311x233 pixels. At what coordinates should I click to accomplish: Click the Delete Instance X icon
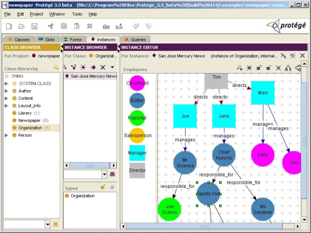point(103,67)
